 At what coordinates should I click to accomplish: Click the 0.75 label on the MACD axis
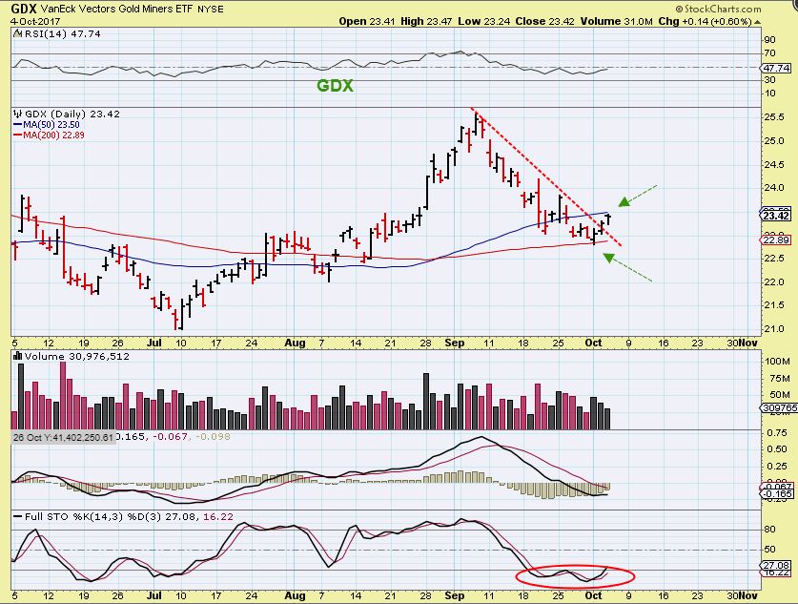coord(777,432)
